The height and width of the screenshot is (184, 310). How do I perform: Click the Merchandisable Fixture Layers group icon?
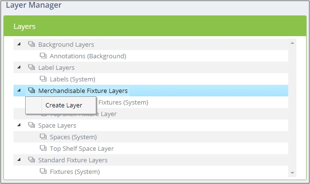click(x=31, y=90)
